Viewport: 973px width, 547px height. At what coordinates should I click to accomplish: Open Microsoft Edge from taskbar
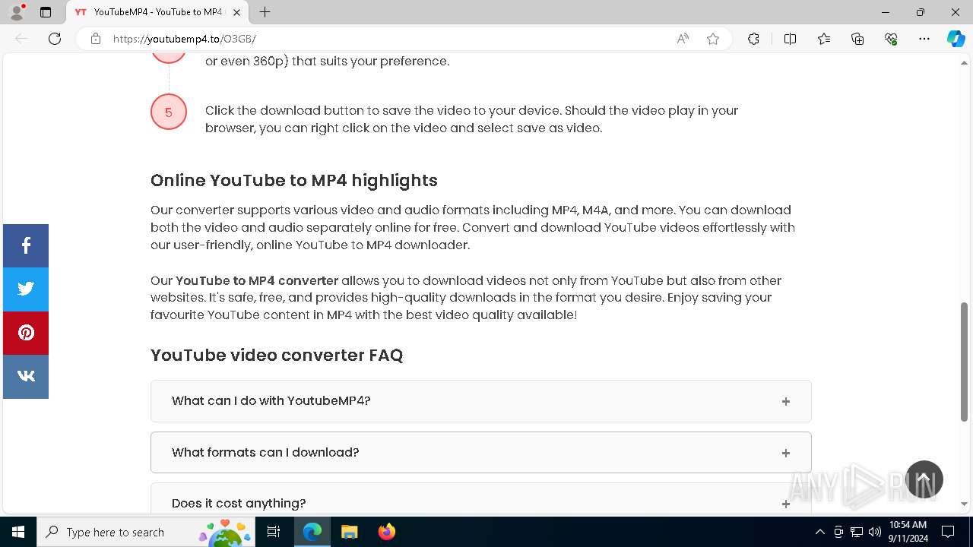coord(312,532)
